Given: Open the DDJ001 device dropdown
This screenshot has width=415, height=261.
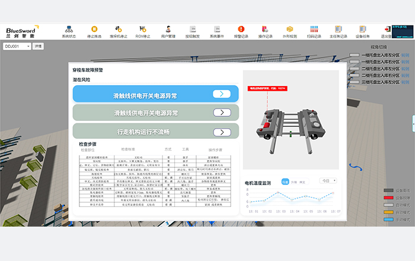Looking at the screenshot, I should coord(17,46).
